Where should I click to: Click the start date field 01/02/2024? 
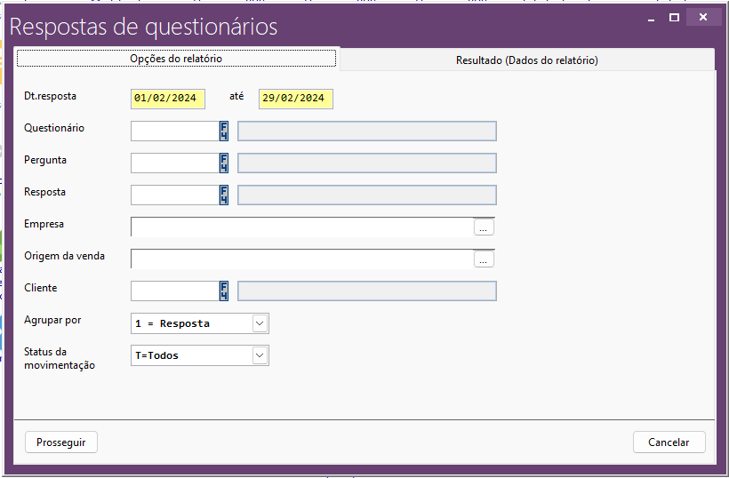coord(168,99)
